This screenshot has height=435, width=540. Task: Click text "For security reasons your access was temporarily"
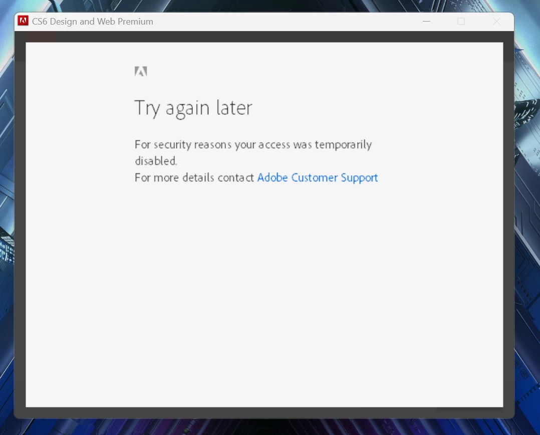tap(253, 145)
